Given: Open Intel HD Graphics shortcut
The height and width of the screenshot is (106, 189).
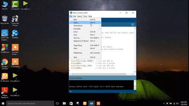Looking at the screenshot, I should 5,35.
